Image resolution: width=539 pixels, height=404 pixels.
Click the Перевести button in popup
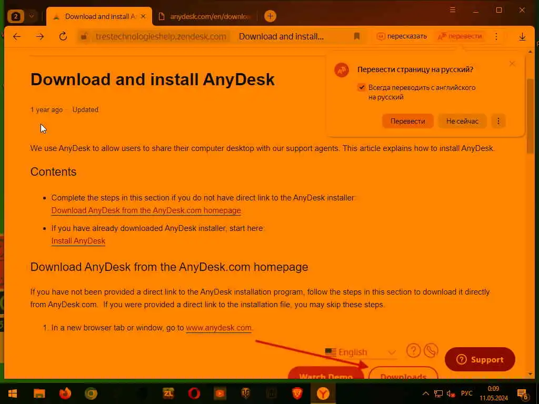(x=408, y=122)
